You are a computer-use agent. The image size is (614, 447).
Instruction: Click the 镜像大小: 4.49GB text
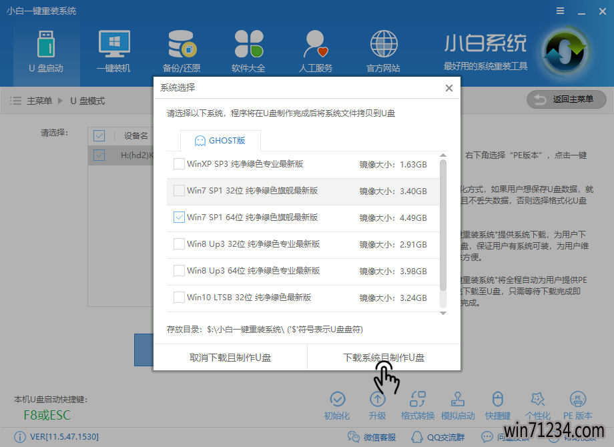[393, 217]
